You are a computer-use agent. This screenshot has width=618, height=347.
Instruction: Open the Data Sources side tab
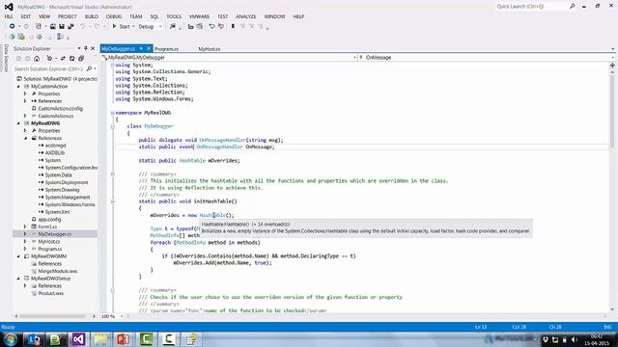[6, 58]
